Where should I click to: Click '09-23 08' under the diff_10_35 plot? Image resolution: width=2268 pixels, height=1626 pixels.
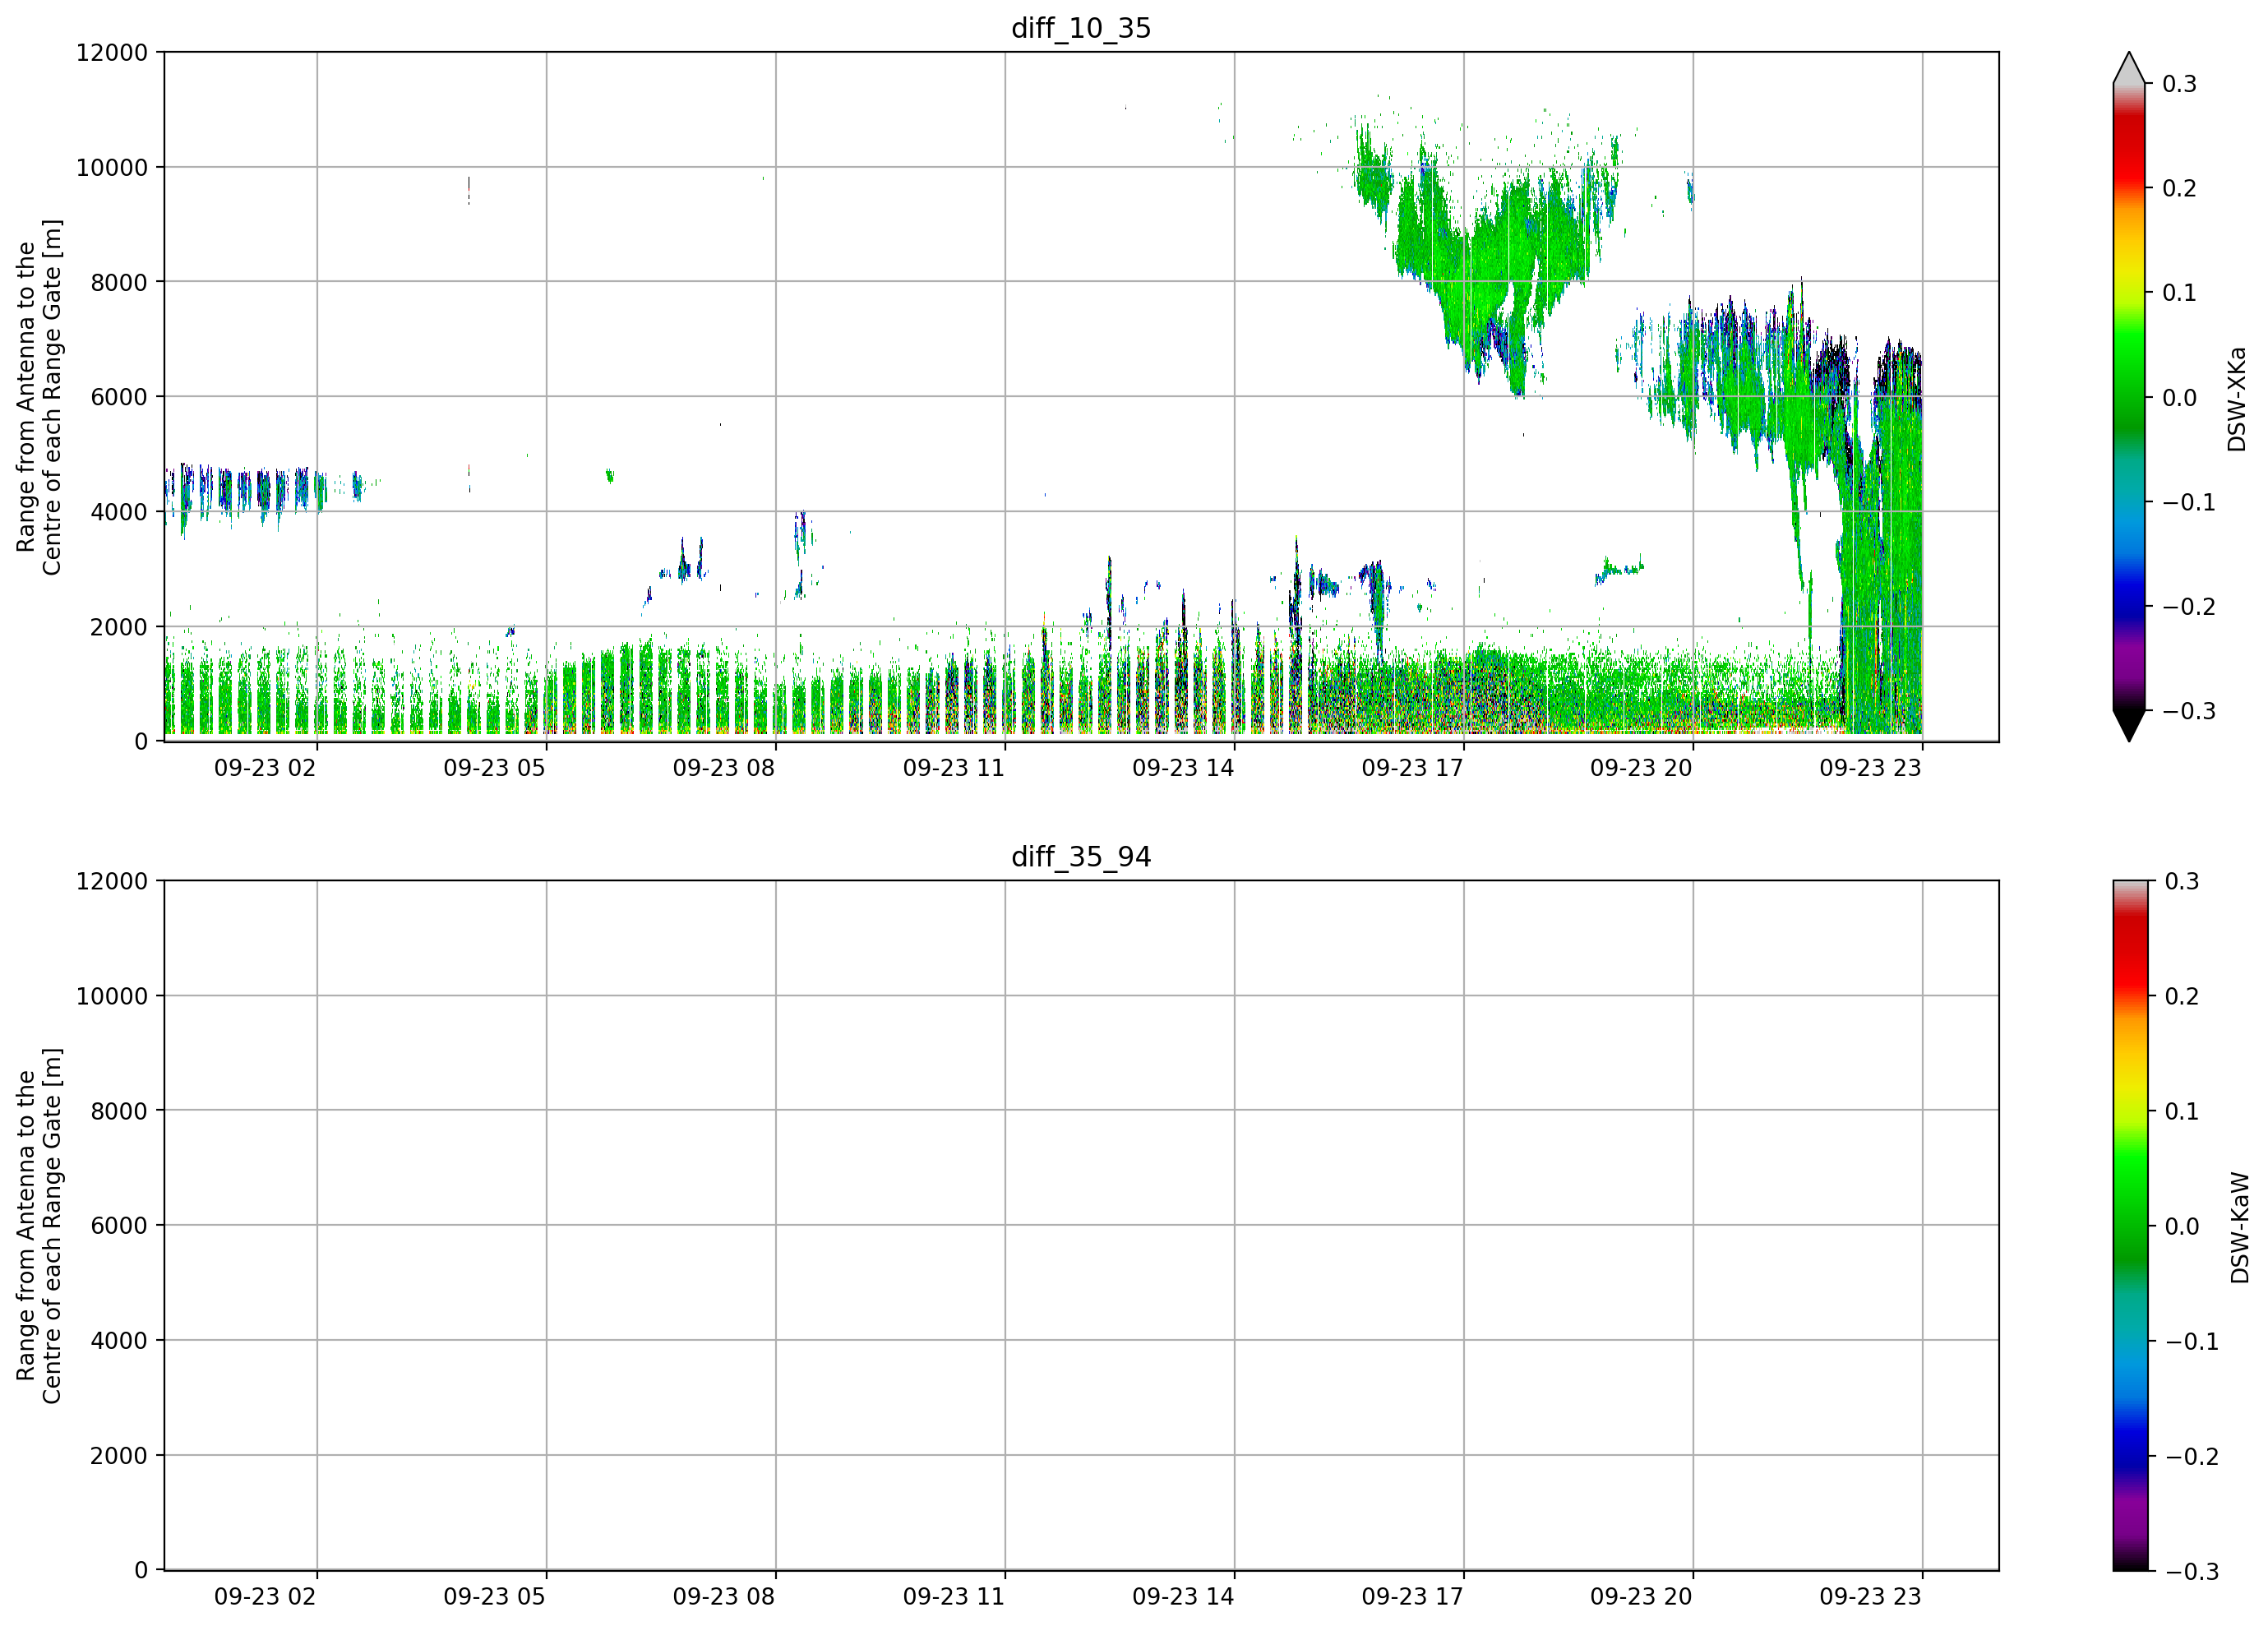coord(724,768)
